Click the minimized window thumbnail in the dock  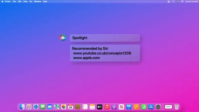click(x=169, y=107)
